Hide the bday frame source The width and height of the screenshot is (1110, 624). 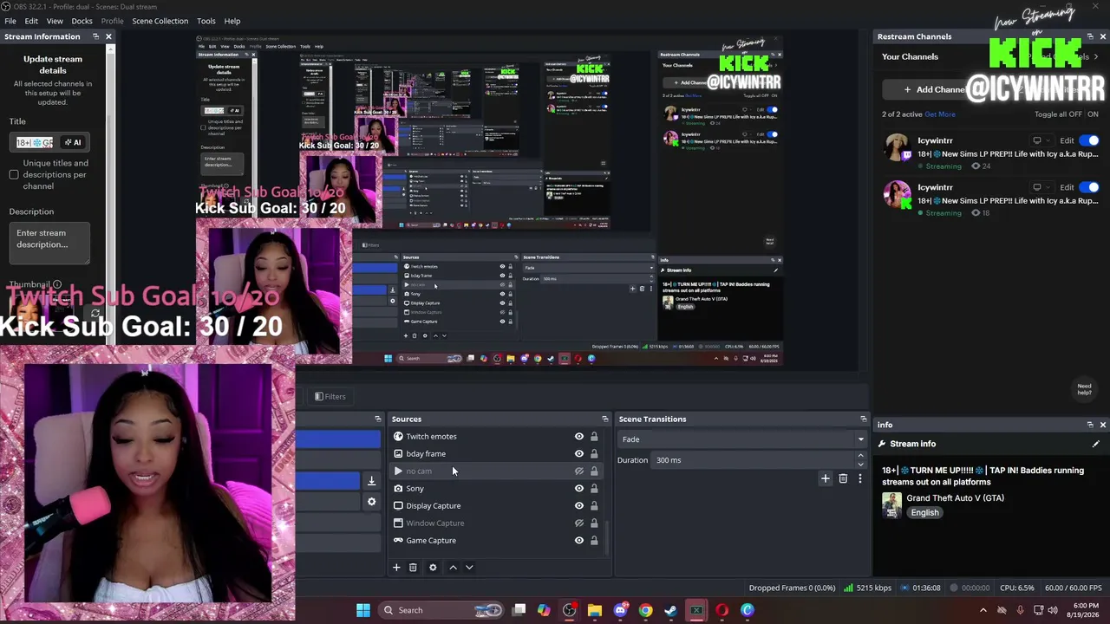coord(579,454)
